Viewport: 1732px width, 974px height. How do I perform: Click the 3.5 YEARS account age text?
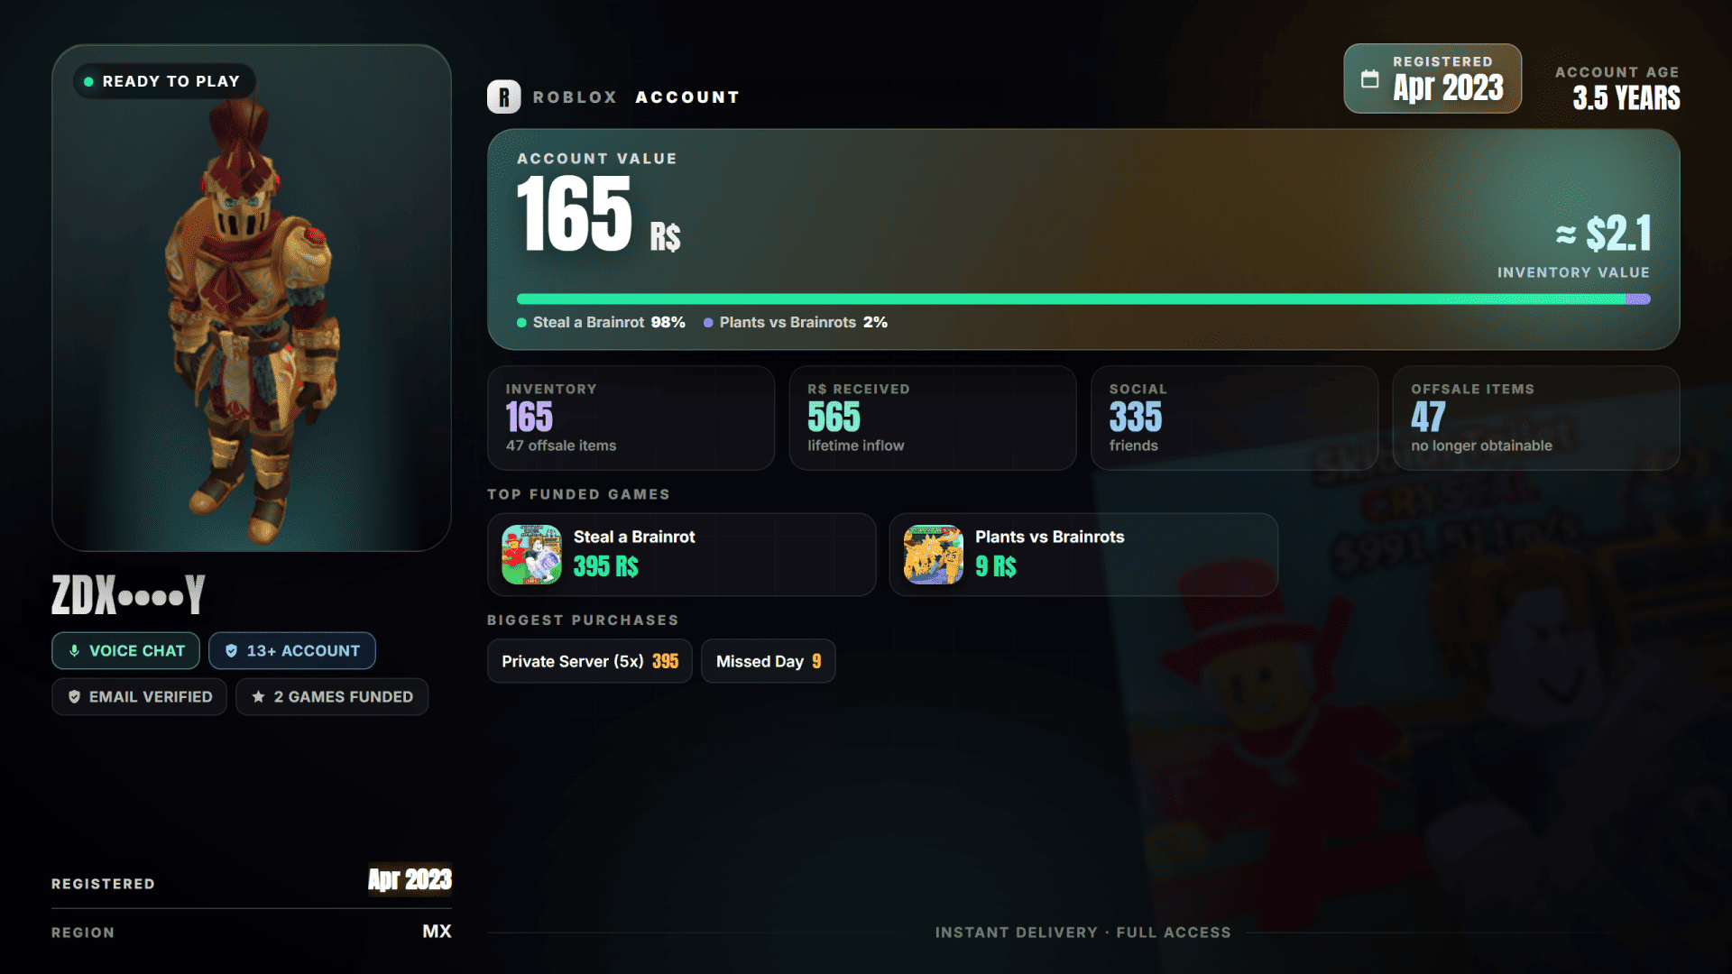coord(1626,97)
